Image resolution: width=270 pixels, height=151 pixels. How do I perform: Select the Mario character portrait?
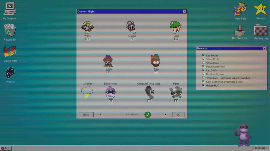point(155,61)
